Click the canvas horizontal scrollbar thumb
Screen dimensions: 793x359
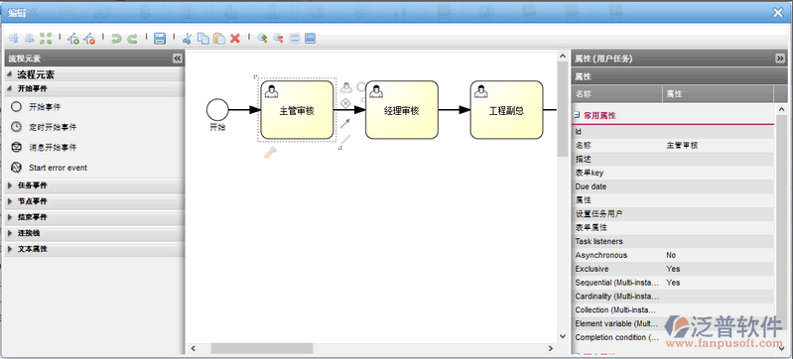pos(261,348)
